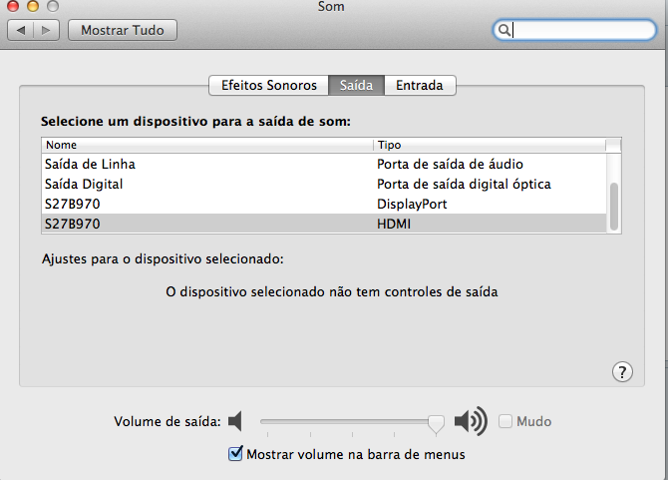Click the Volume de saída slider knob
The height and width of the screenshot is (480, 668).
pyautogui.click(x=436, y=423)
